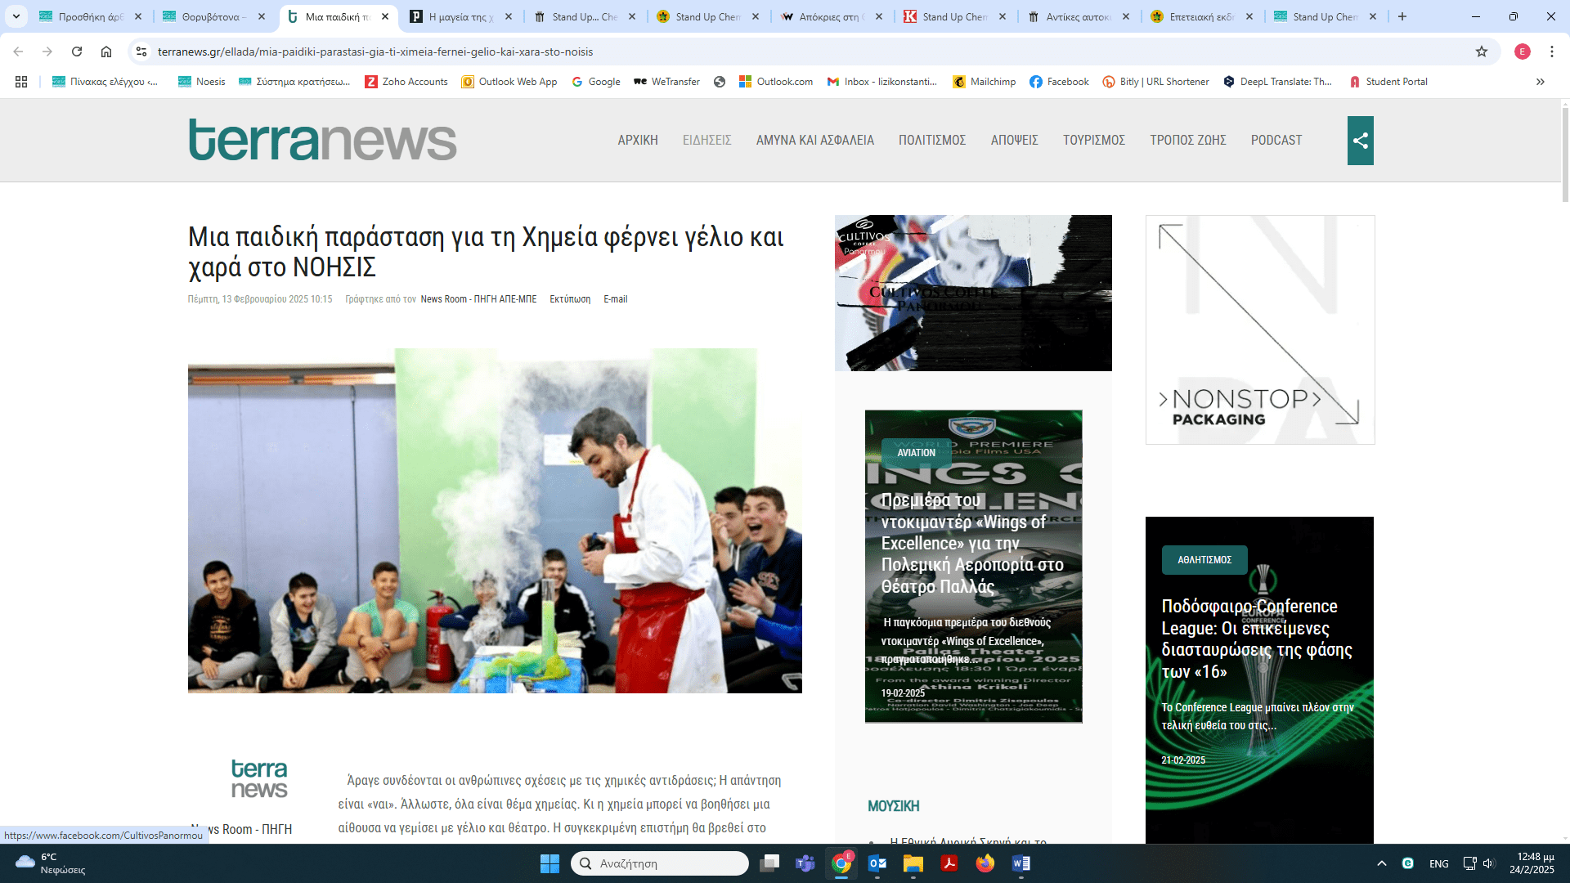The width and height of the screenshot is (1570, 883).
Task: Click the Εκτύπωση print link
Action: pos(569,299)
